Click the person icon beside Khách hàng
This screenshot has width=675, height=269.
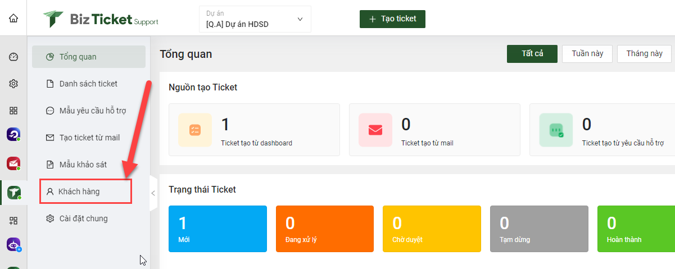[x=49, y=192]
